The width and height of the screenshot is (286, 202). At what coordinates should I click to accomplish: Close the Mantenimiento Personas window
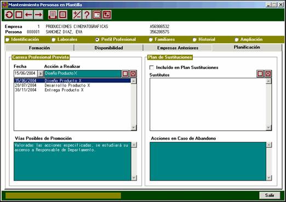pyautogui.click(x=281, y=5)
